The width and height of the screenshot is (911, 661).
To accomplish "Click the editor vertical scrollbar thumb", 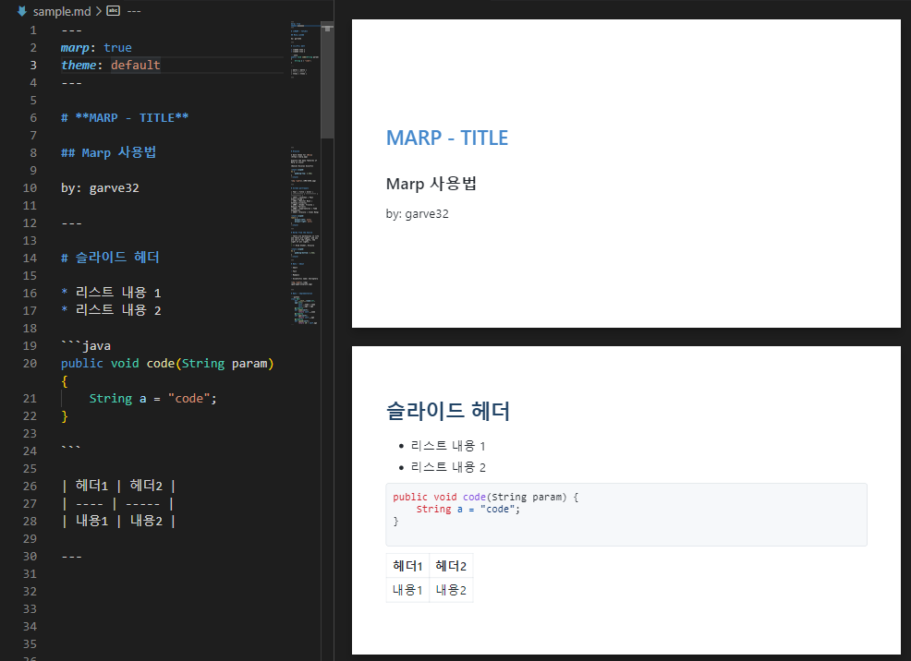I will pyautogui.click(x=327, y=80).
